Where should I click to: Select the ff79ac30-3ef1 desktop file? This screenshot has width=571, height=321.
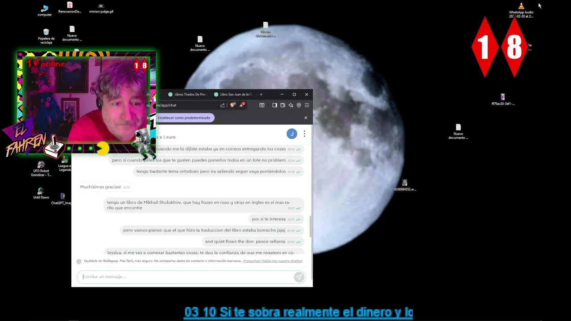503,99
